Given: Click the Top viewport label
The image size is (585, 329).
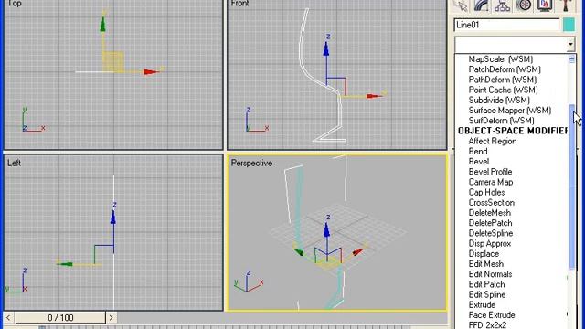Looking at the screenshot, I should (15, 4).
